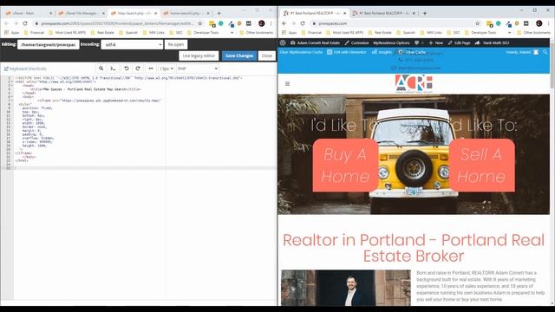Open site hamburger menu icon
Image resolution: width=555 pixels, height=312 pixels.
[287, 84]
